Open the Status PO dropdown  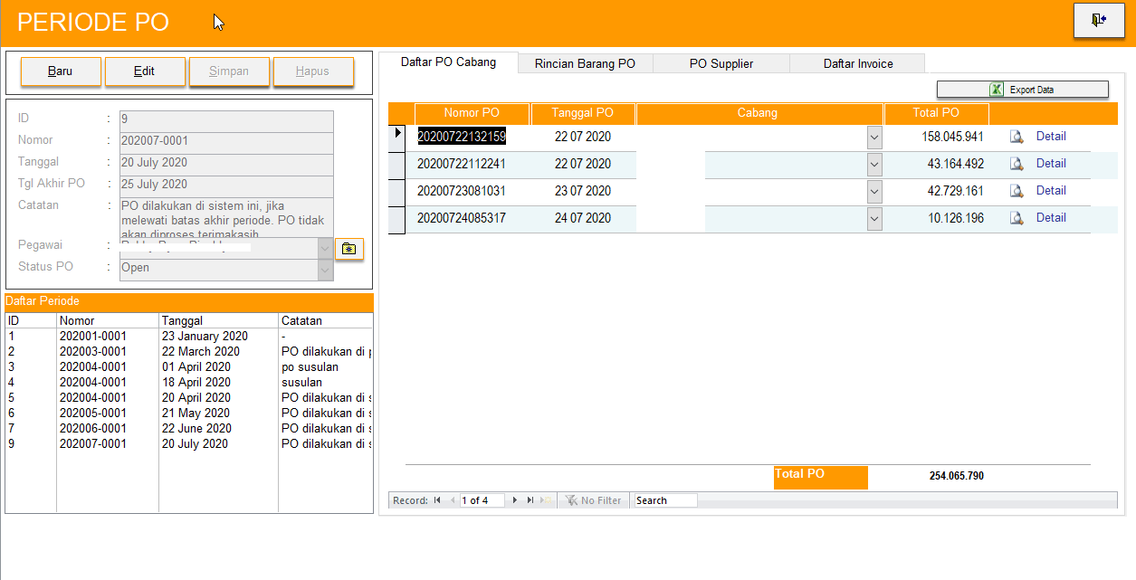click(325, 269)
